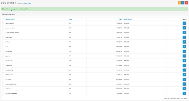Check the Azerbaycan Manatı row checkbox

(x=4, y=28)
